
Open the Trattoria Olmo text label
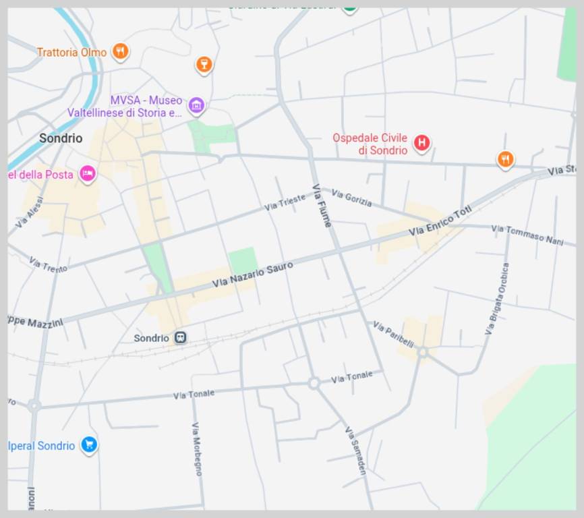[71, 53]
